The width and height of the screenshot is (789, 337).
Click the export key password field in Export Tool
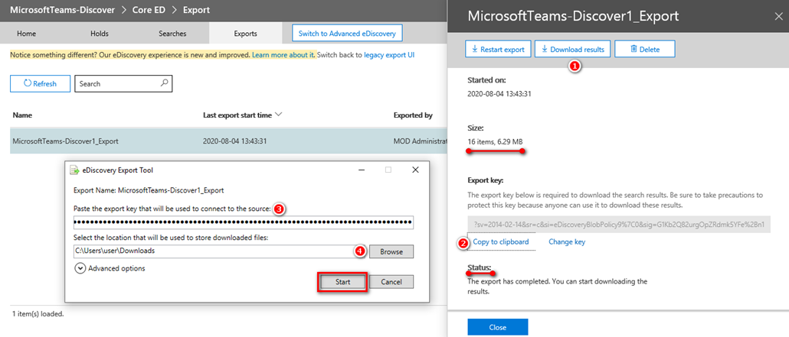(244, 222)
